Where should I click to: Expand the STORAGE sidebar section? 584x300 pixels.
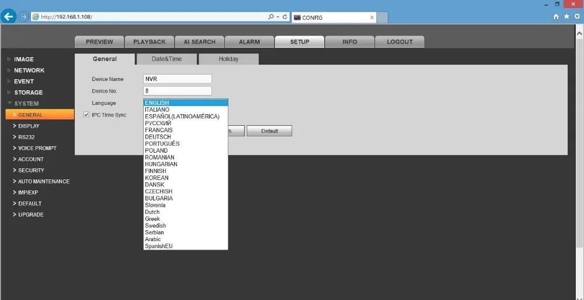pyautogui.click(x=28, y=93)
